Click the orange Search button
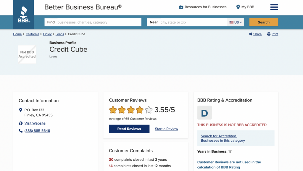This screenshot has width=303, height=171. point(264,22)
